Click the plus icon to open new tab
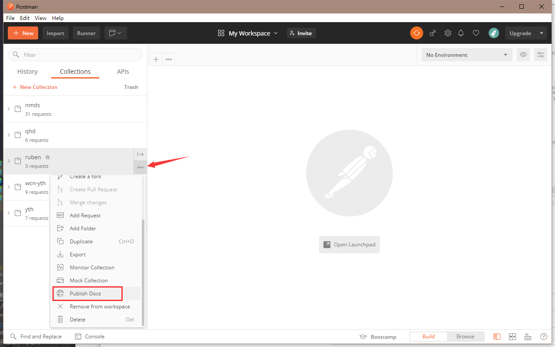The image size is (555, 347). point(156,59)
